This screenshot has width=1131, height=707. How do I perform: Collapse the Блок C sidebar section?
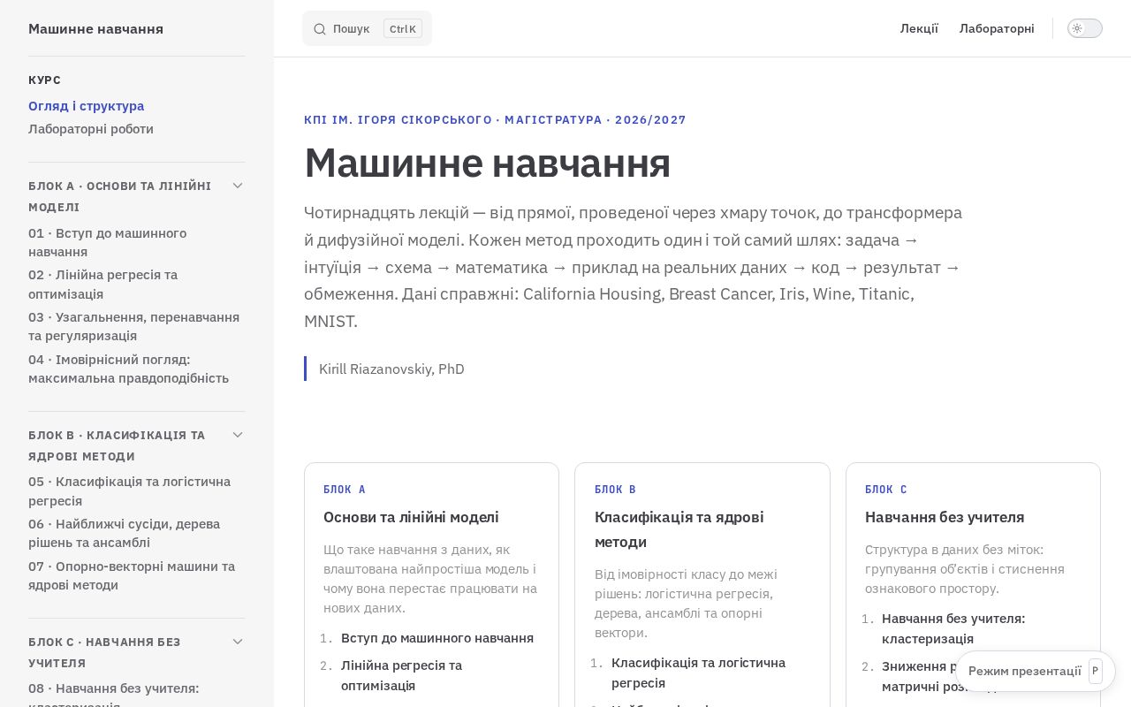click(x=238, y=642)
